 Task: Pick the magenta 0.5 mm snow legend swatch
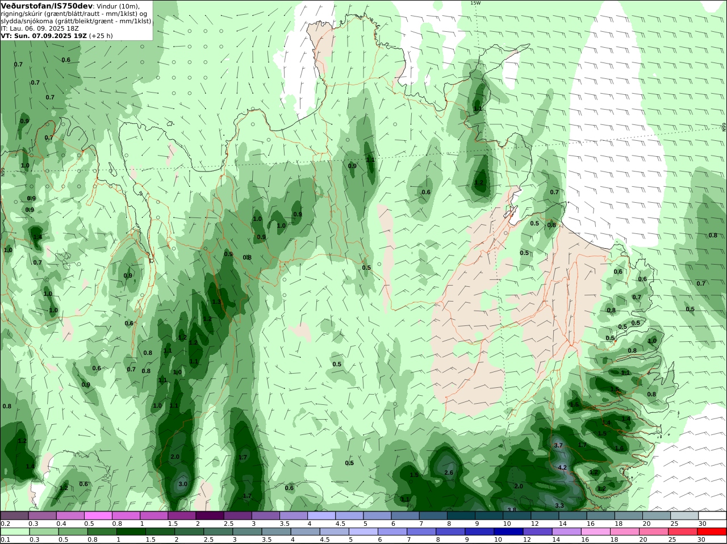point(98,516)
